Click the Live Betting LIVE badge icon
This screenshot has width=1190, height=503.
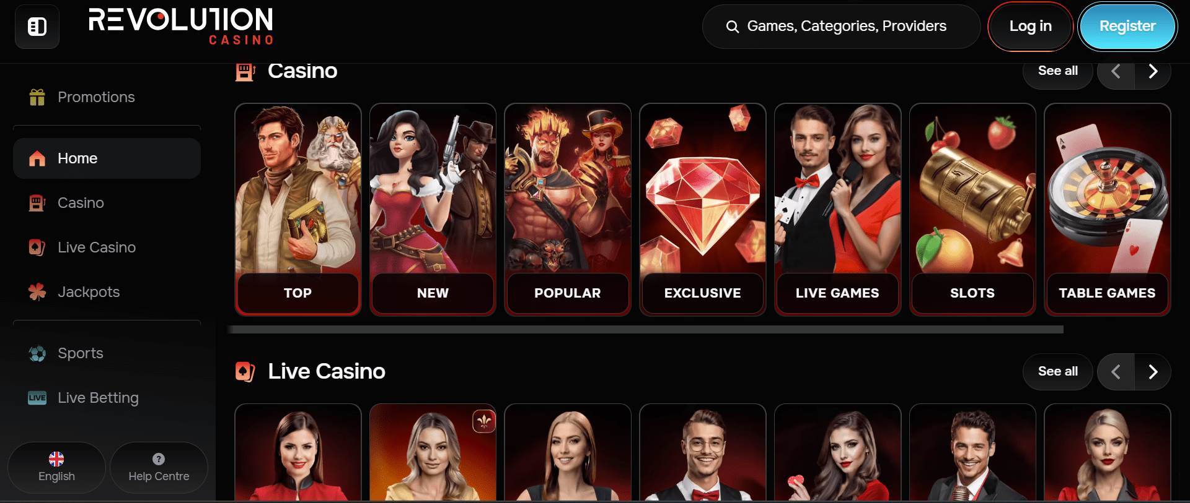[37, 398]
